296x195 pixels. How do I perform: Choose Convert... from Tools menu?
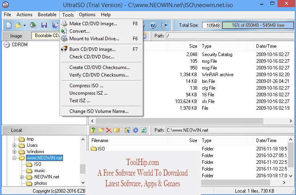[101, 31]
